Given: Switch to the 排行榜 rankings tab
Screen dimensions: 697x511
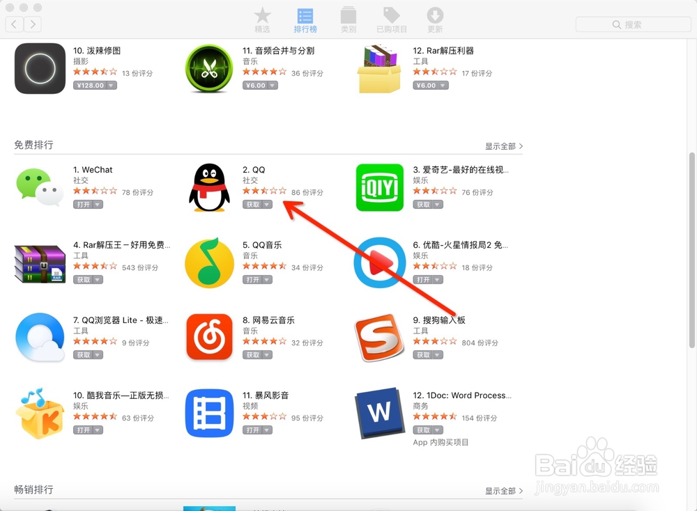Looking at the screenshot, I should 305,20.
